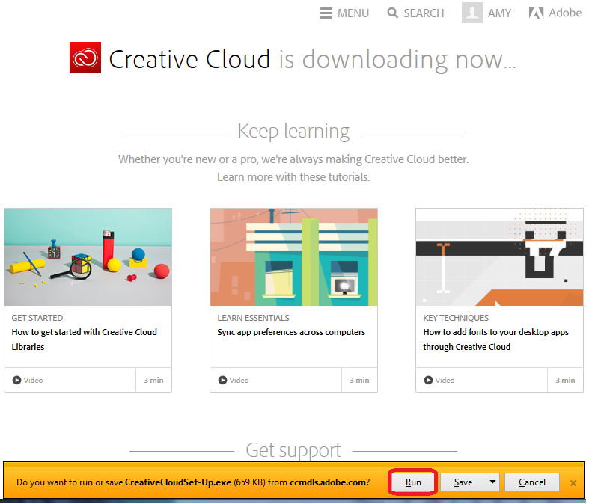Play icon on Creative Cloud Libraries card
This screenshot has height=504, width=589.
pos(16,380)
